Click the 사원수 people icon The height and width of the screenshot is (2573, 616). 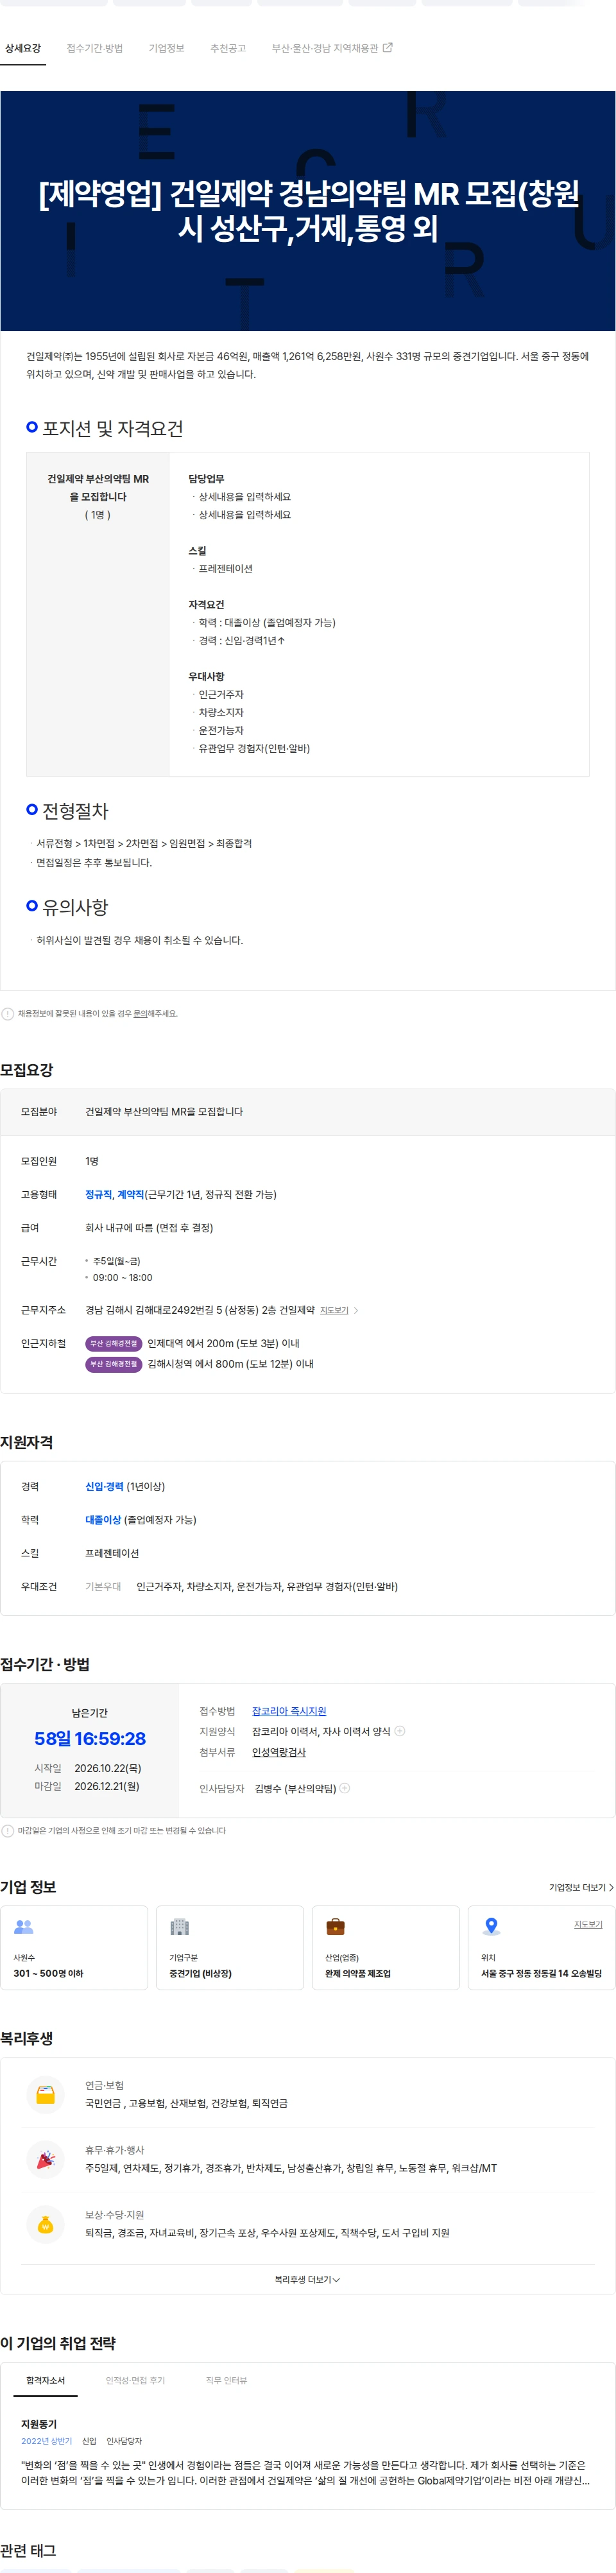24,1926
